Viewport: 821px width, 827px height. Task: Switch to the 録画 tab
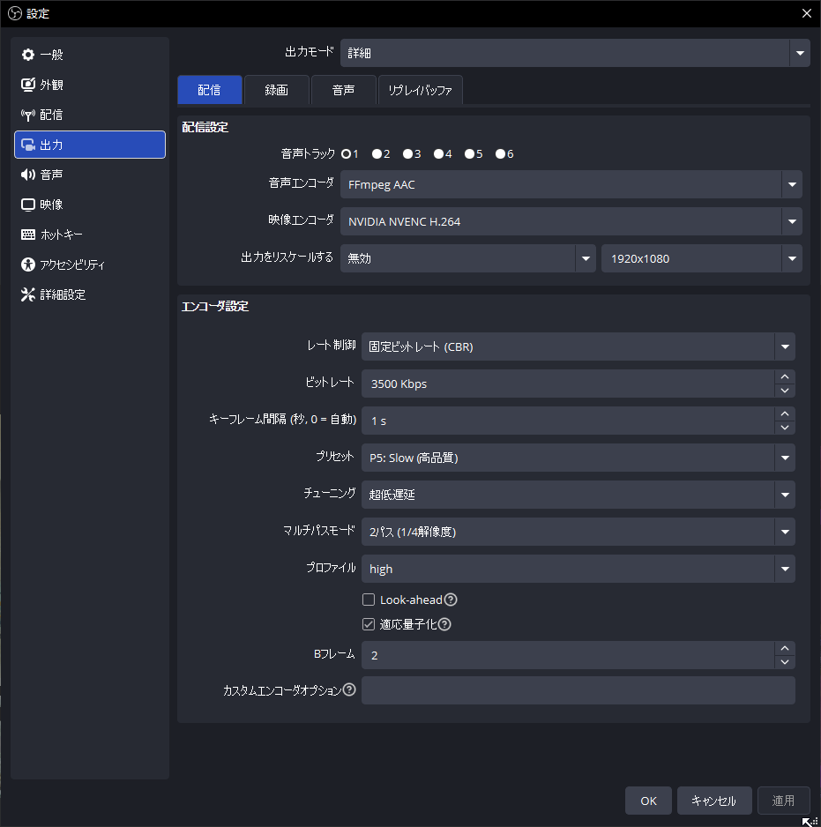coord(277,89)
